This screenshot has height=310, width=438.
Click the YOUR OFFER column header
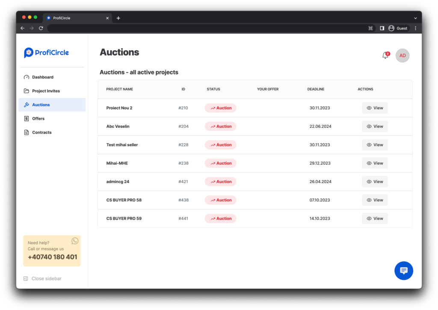pos(268,89)
